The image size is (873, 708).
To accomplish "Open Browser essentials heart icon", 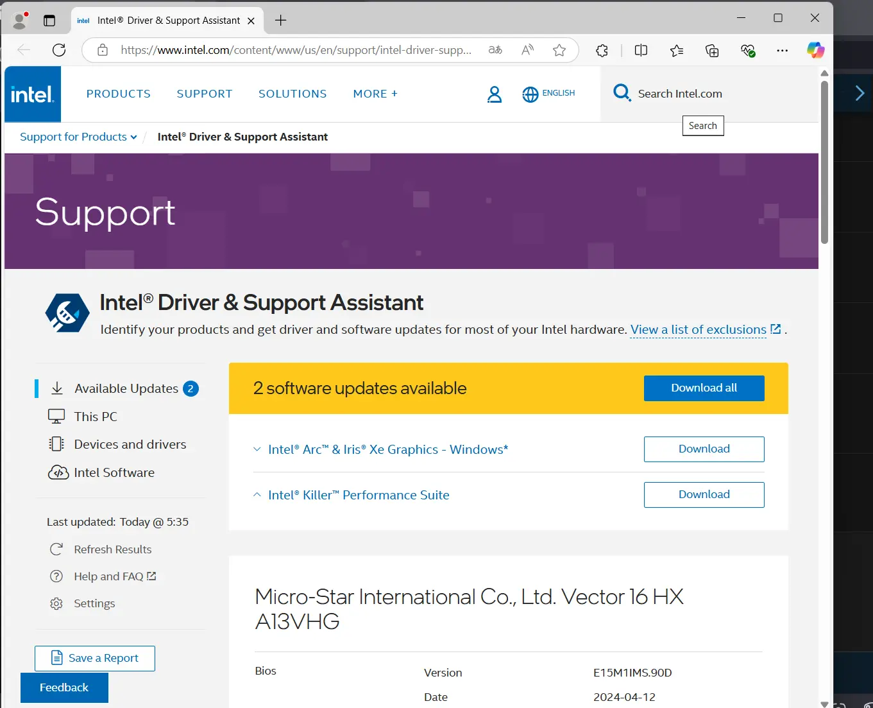I will (x=748, y=50).
